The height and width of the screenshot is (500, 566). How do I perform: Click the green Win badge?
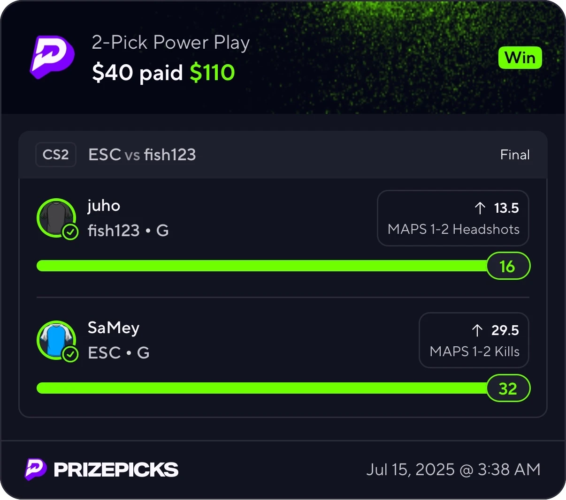pyautogui.click(x=520, y=58)
